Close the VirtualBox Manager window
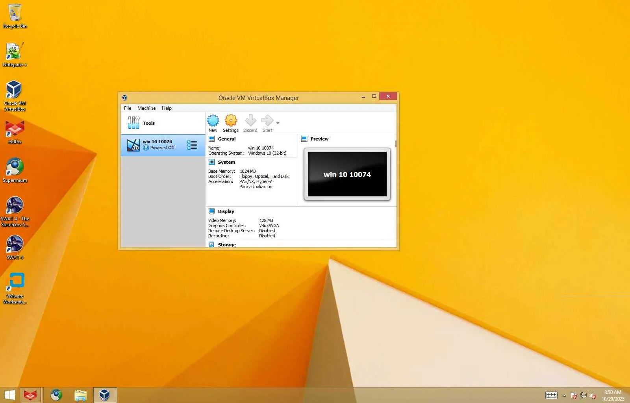The image size is (630, 403). (388, 96)
